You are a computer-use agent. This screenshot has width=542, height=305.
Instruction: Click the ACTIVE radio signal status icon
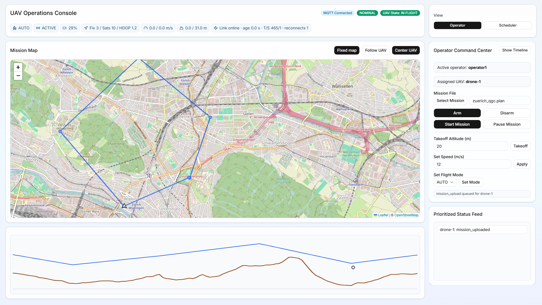[38, 28]
